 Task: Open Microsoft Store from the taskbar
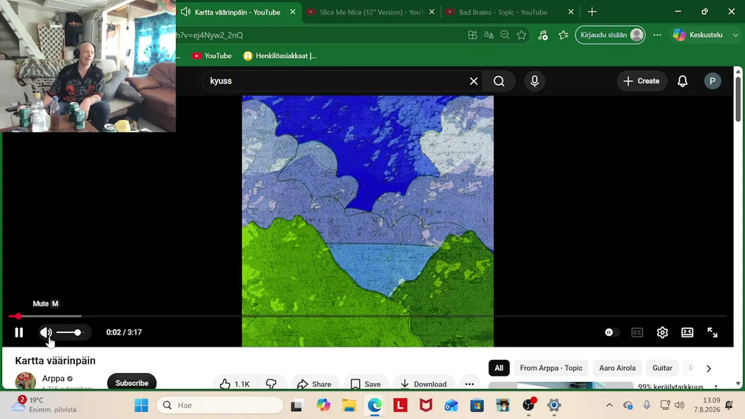point(477,405)
